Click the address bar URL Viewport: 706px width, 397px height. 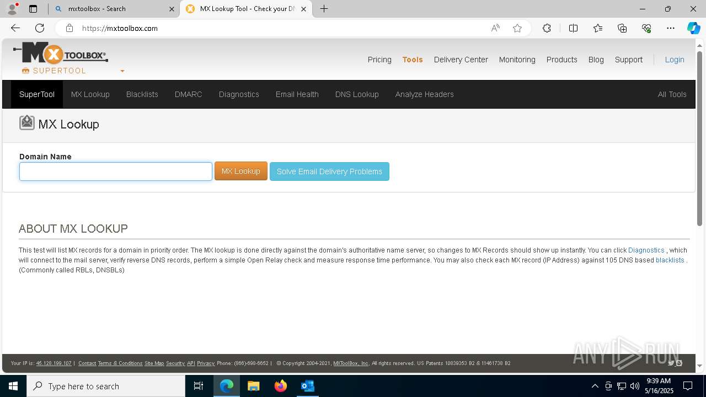click(x=120, y=28)
